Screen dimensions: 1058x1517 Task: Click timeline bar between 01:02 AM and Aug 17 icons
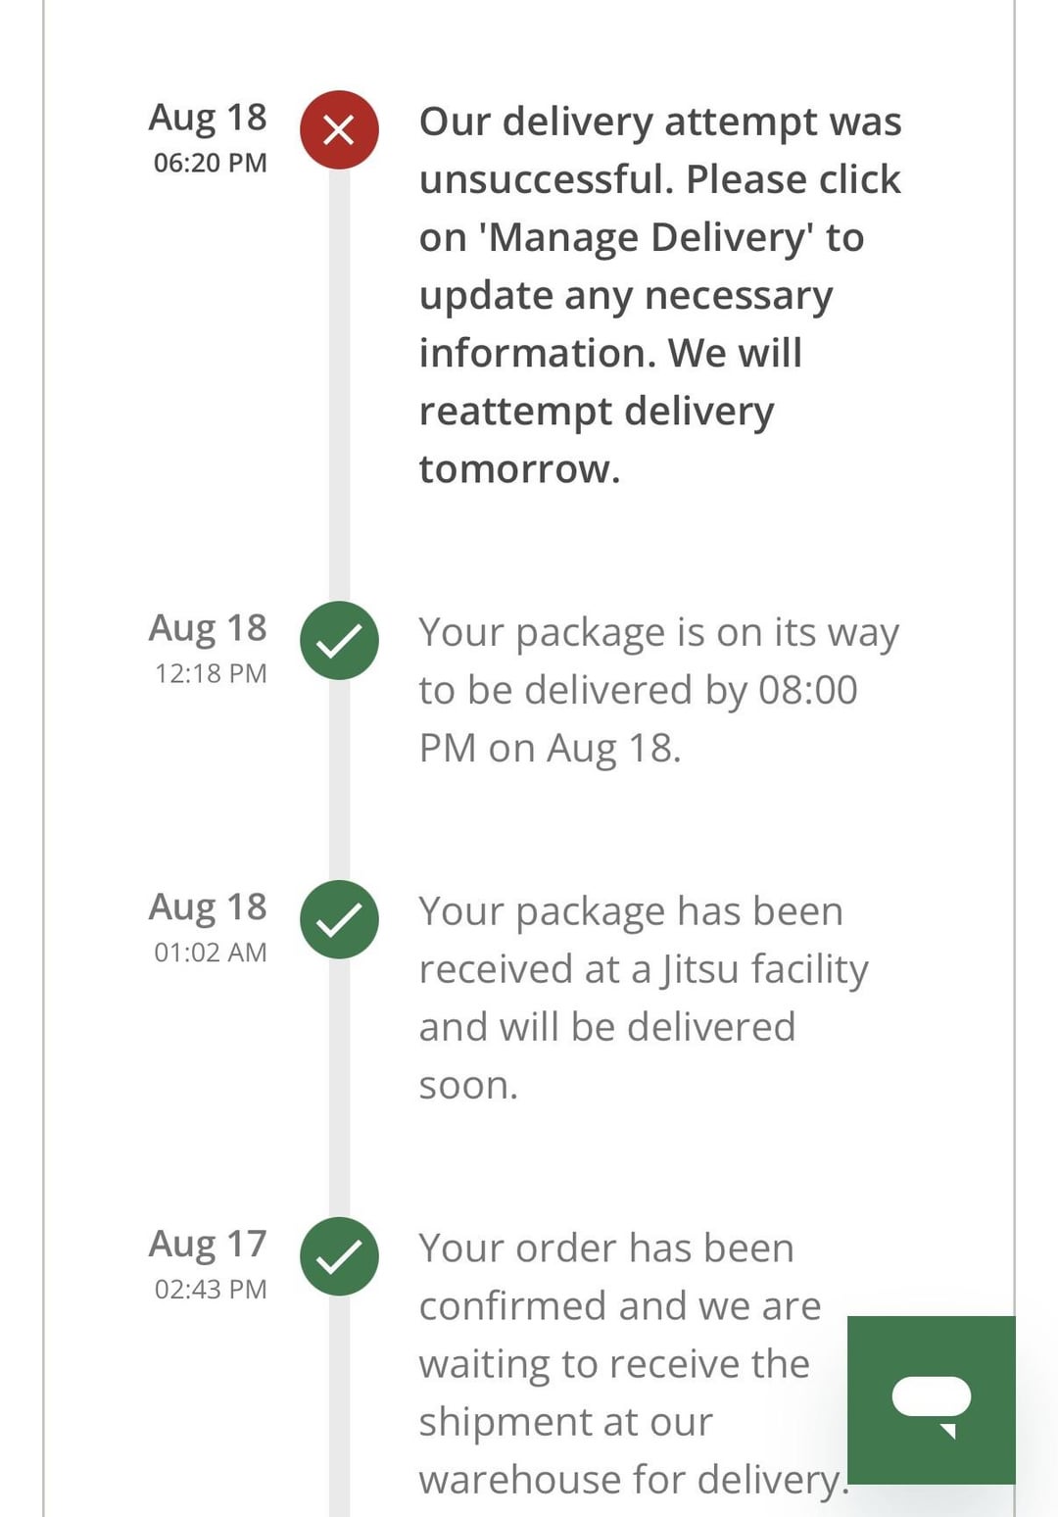[x=339, y=1088]
